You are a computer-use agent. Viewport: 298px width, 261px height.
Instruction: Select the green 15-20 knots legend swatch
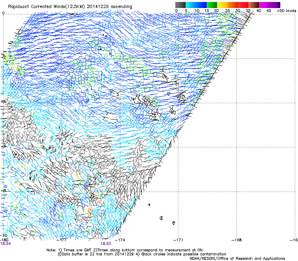pyautogui.click(x=212, y=5)
